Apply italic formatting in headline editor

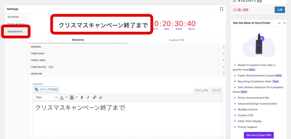(88, 97)
